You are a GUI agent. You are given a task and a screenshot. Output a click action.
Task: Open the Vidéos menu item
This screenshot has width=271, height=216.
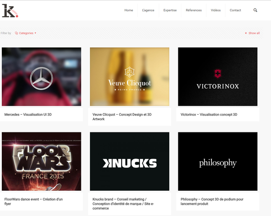pyautogui.click(x=216, y=10)
